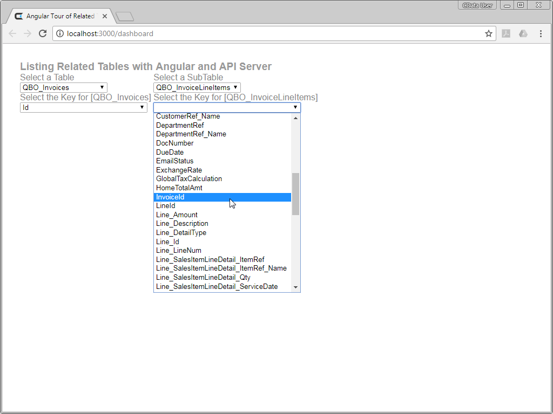View site information icon in address bar
This screenshot has height=414, width=553.
(x=59, y=33)
